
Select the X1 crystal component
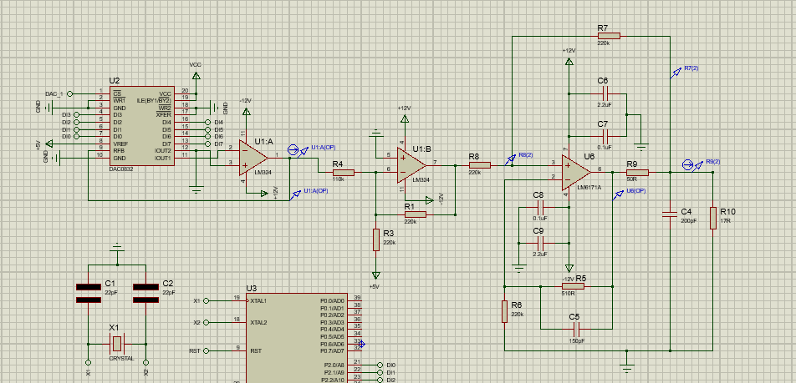tap(117, 344)
